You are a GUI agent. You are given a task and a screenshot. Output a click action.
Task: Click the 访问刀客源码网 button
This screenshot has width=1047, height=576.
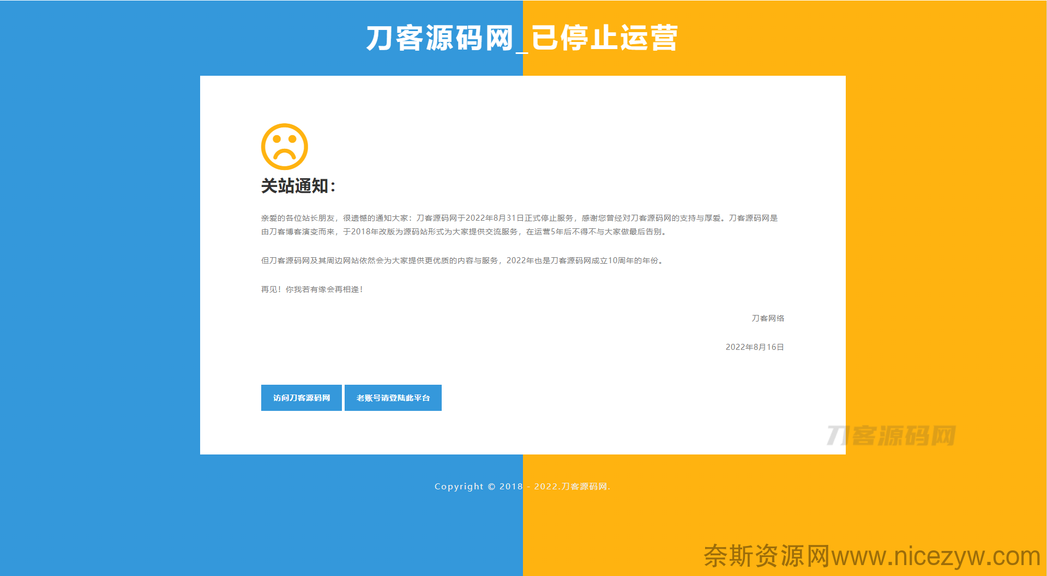(x=301, y=398)
